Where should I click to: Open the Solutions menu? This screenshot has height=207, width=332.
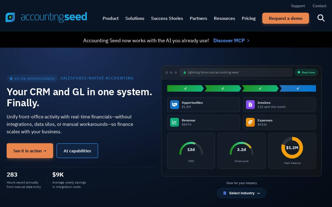135,18
